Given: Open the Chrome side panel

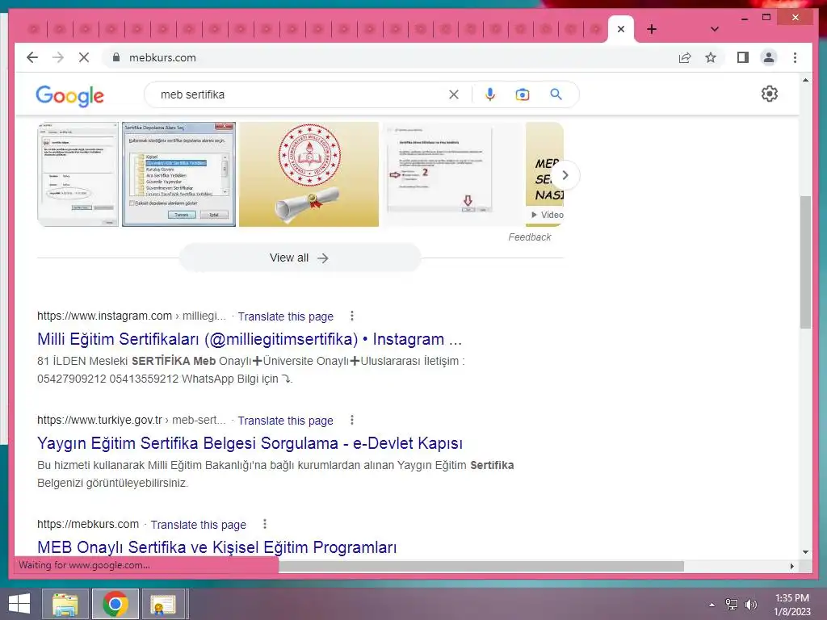Looking at the screenshot, I should 743,57.
